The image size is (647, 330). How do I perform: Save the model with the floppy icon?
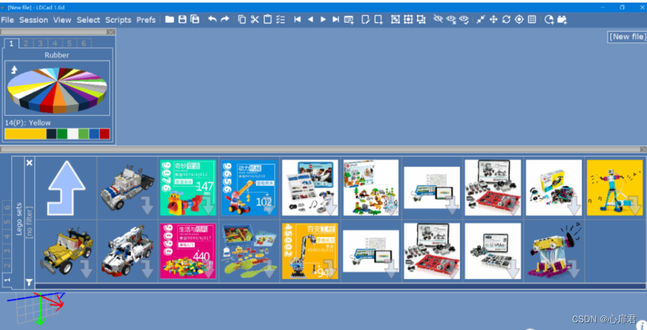[182, 19]
